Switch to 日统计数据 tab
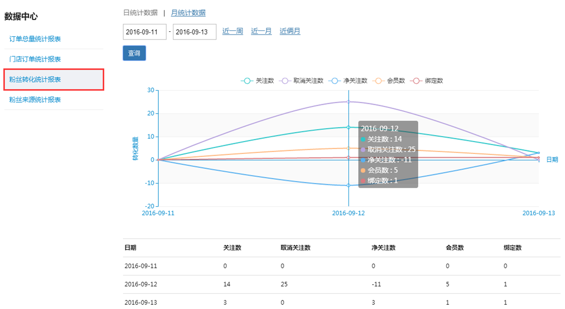Viewport: 565px width, 309px height. coord(140,12)
